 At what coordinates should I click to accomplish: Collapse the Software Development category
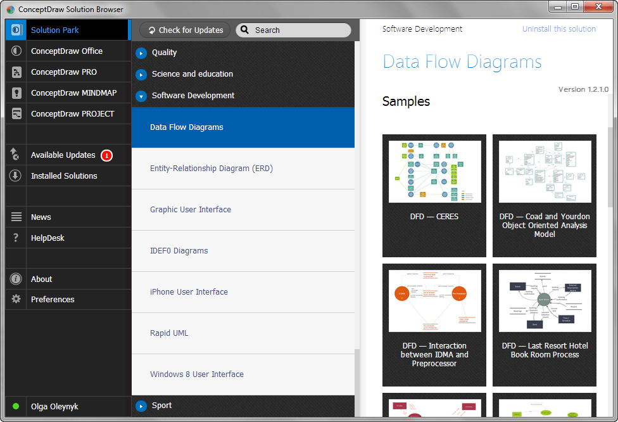click(141, 96)
